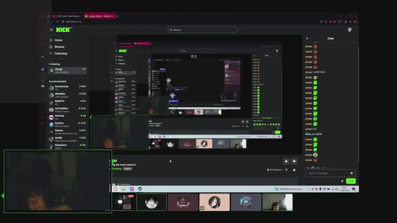Open Ramee recommended channel
397x223 pixels.
pos(67,132)
